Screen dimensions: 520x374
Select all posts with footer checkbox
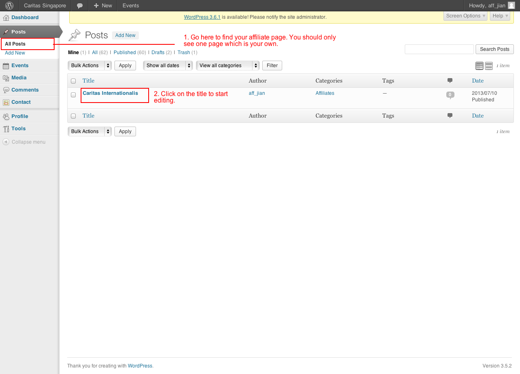point(73,116)
